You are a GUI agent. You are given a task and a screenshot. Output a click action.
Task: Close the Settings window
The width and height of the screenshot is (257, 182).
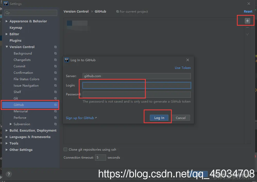tap(249, 4)
